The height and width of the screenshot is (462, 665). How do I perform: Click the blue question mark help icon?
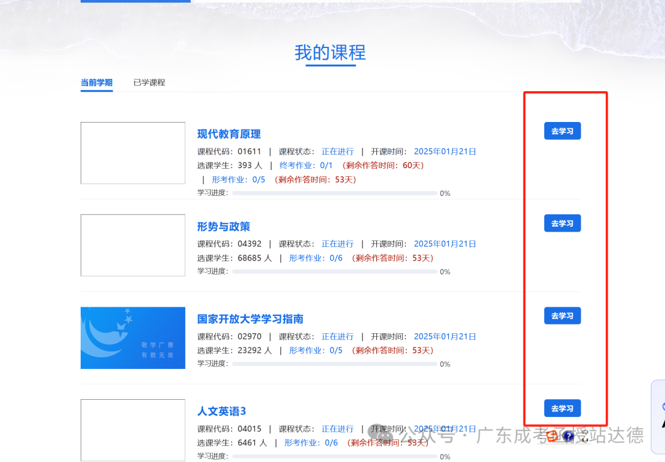pyautogui.click(x=568, y=436)
